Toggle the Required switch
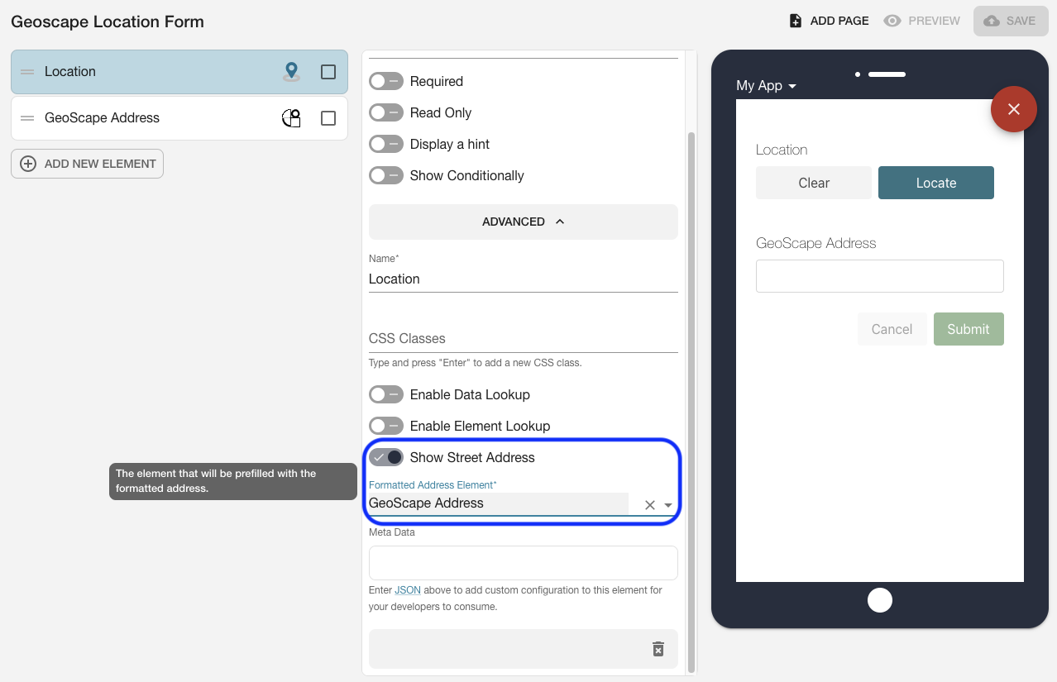 click(386, 81)
